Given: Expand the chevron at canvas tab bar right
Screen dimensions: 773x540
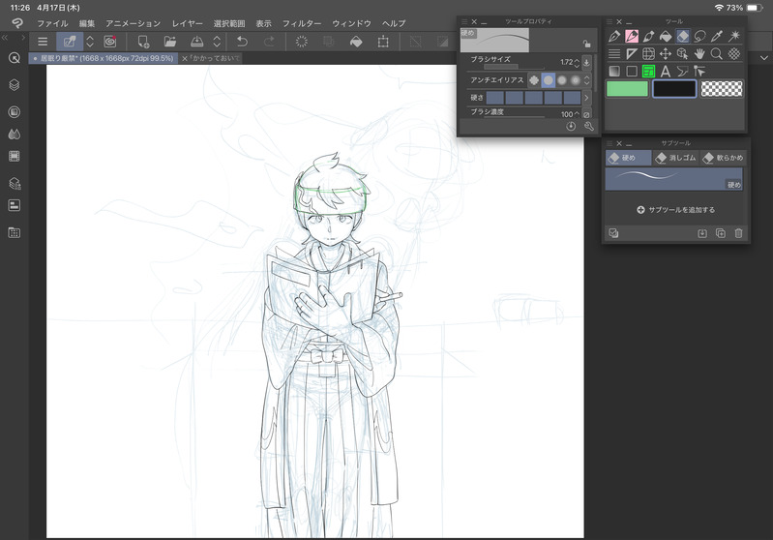Looking at the screenshot, I should pos(764,58).
